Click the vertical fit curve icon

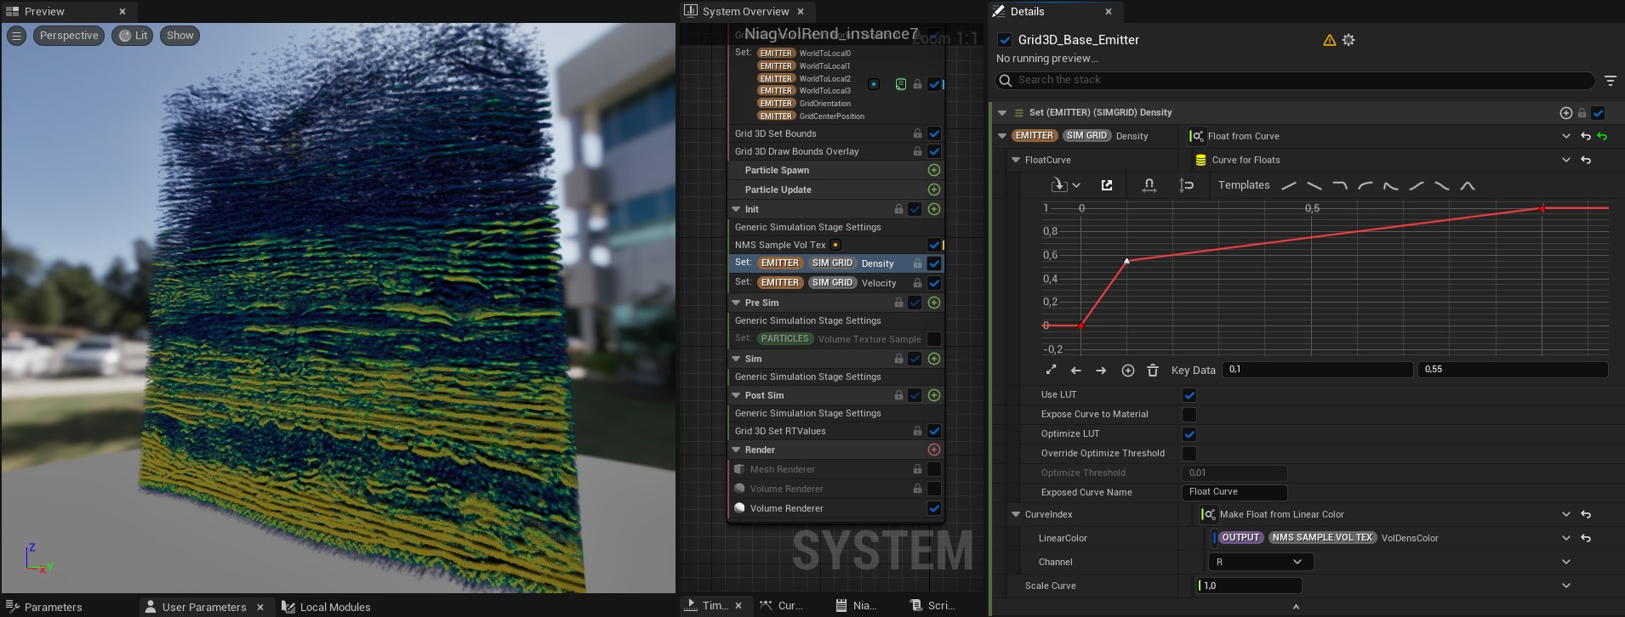tap(1187, 185)
